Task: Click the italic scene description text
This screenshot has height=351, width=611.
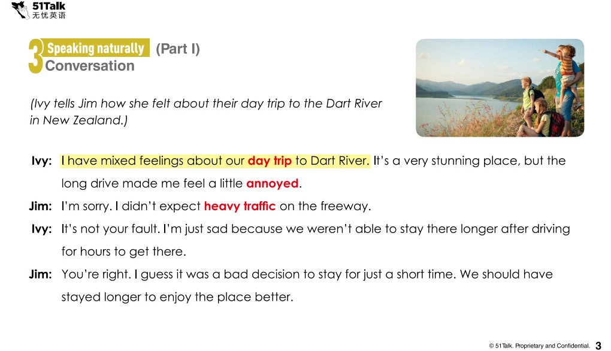Action: tap(205, 111)
